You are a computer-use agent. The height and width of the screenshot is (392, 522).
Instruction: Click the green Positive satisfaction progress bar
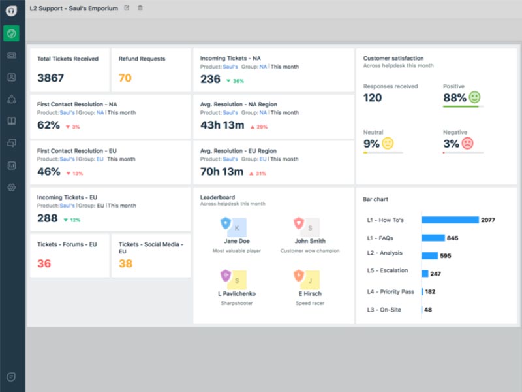tap(461, 106)
